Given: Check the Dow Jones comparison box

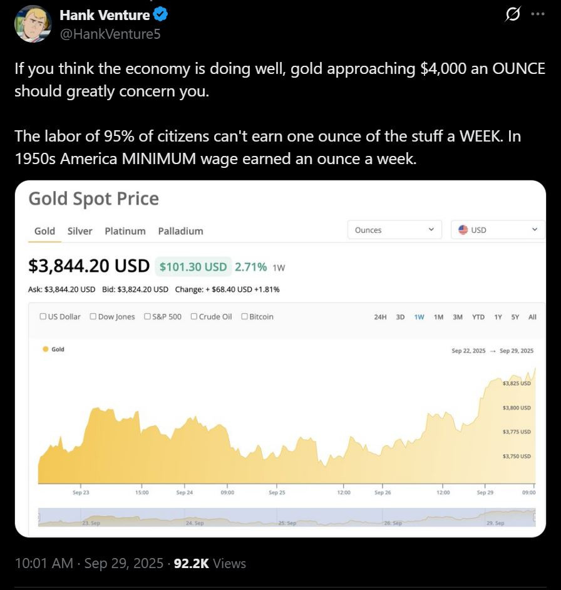Looking at the screenshot, I should 93,317.
